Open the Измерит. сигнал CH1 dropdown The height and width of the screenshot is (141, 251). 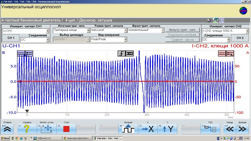tap(47, 31)
